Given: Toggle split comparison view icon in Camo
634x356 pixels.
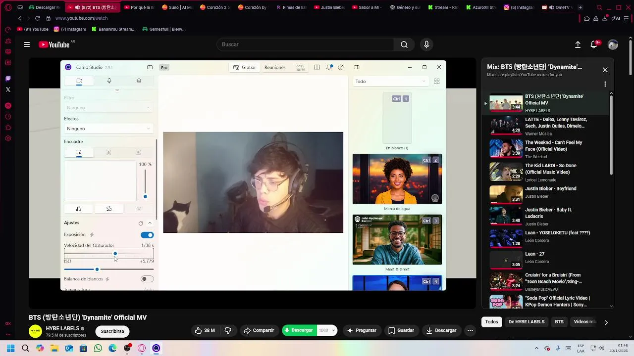Looking at the screenshot, I should 317,67.
